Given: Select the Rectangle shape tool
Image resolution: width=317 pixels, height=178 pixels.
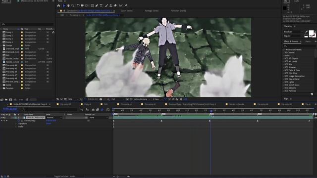Looking at the screenshot, I should click(x=92, y=5).
